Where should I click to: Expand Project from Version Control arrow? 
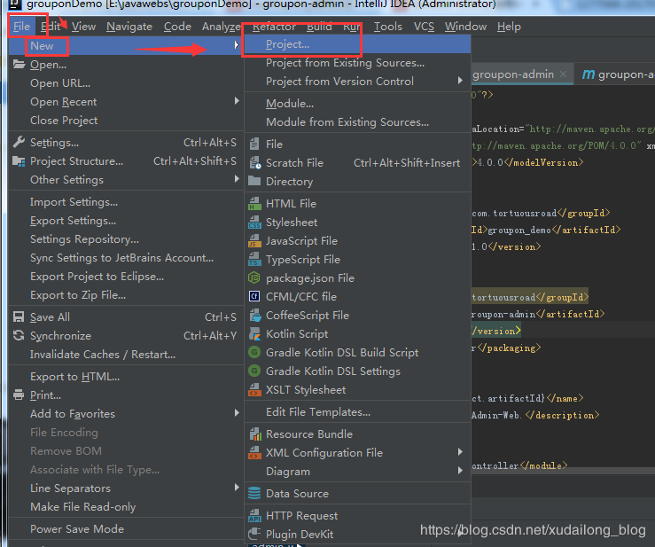(460, 80)
